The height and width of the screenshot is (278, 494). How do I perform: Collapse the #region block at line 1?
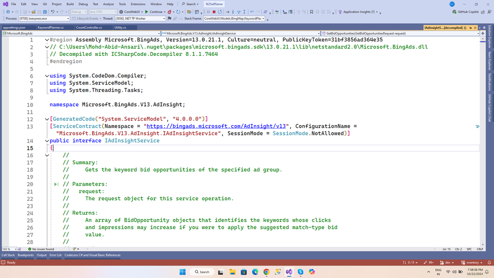click(46, 40)
